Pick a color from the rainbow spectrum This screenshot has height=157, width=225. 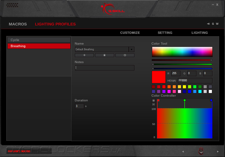182,52
